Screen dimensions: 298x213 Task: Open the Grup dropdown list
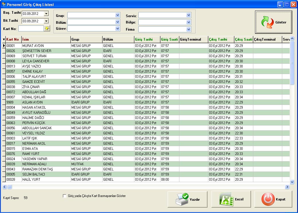tap(117, 15)
